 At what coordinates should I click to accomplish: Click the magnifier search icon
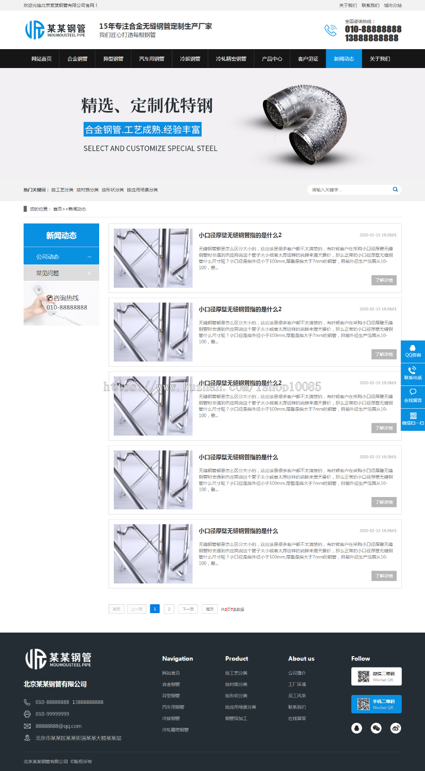[x=395, y=189]
